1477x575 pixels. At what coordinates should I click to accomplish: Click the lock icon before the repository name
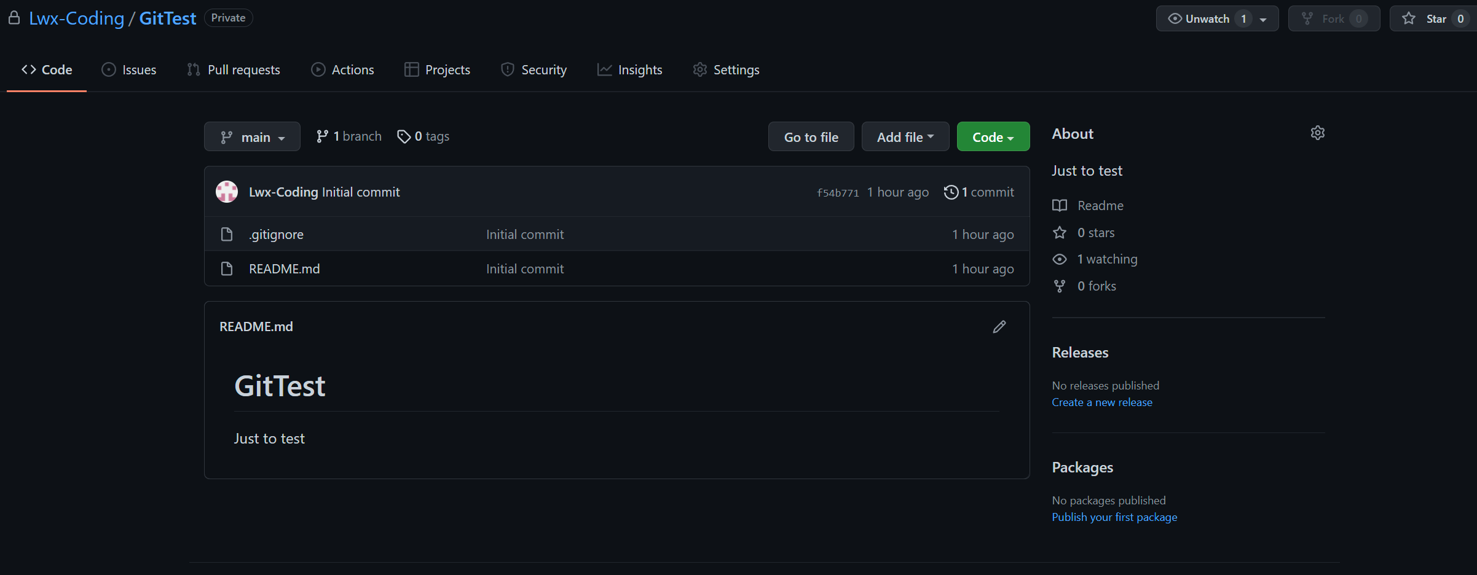(14, 18)
